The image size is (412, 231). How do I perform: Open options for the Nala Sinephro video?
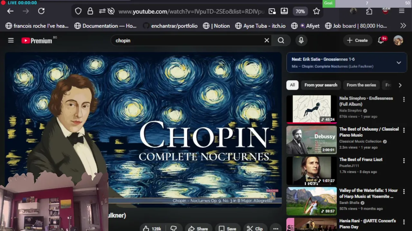pyautogui.click(x=404, y=99)
